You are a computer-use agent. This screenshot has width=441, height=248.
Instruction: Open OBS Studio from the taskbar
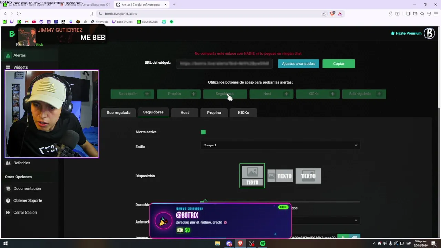pos(252,244)
